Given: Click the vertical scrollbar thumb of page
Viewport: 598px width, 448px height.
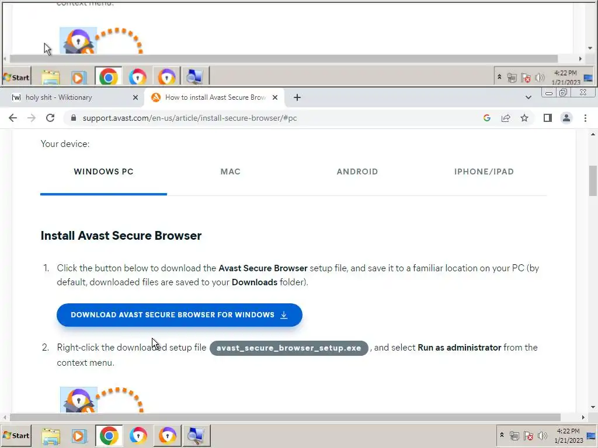Looking at the screenshot, I should coord(593,181).
